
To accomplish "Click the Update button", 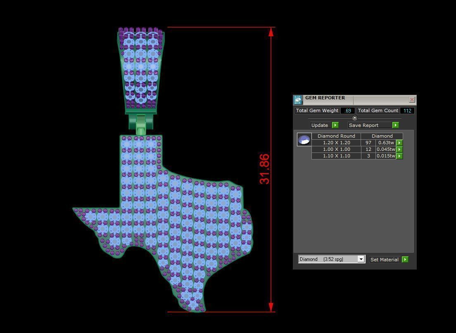I will [321, 125].
